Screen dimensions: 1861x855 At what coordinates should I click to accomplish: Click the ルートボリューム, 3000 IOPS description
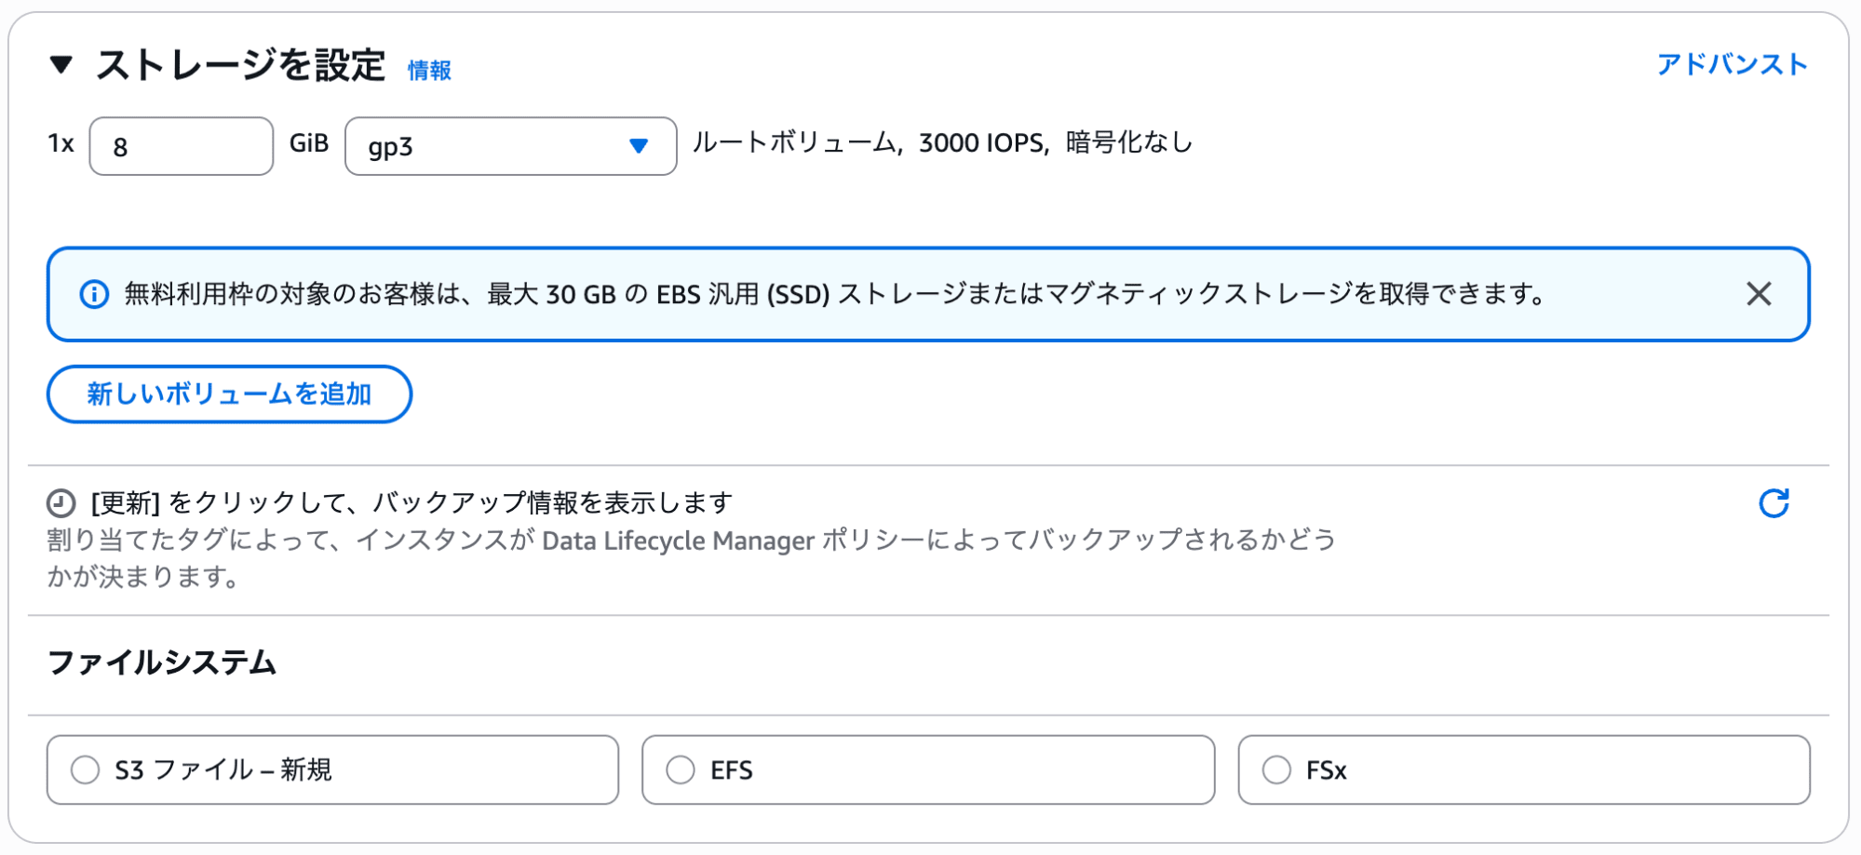click(x=942, y=143)
